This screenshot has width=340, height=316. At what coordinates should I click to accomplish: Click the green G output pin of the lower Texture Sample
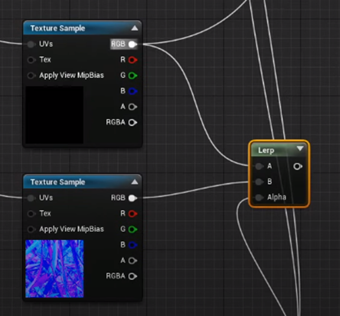tap(133, 229)
